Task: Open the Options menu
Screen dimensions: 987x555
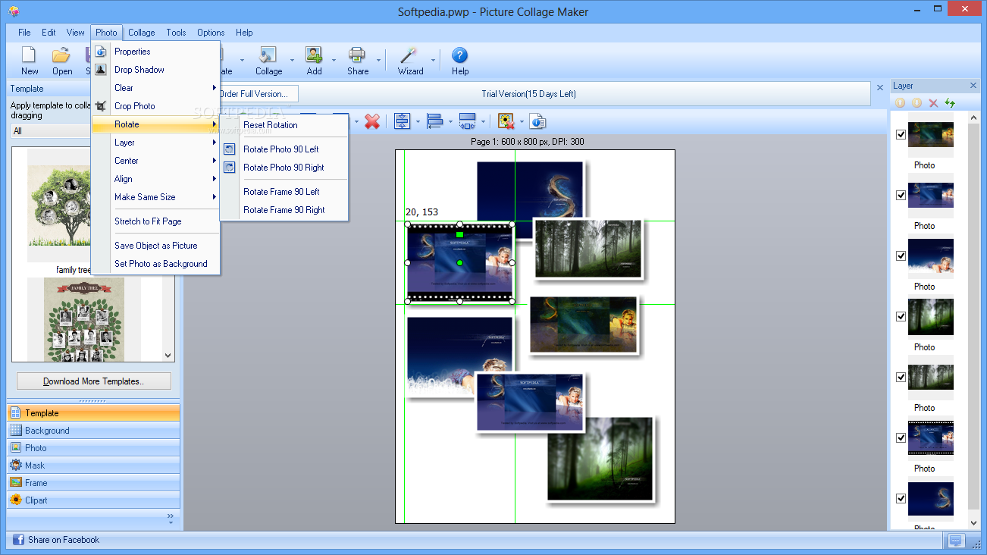Action: [211, 33]
